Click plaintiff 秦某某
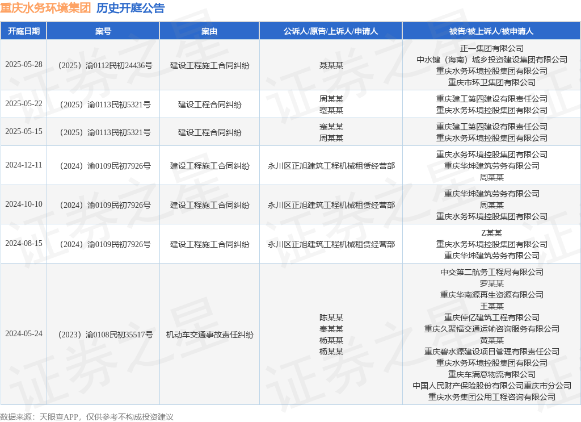Viewport: 581px width, 422px height. pyautogui.click(x=331, y=329)
